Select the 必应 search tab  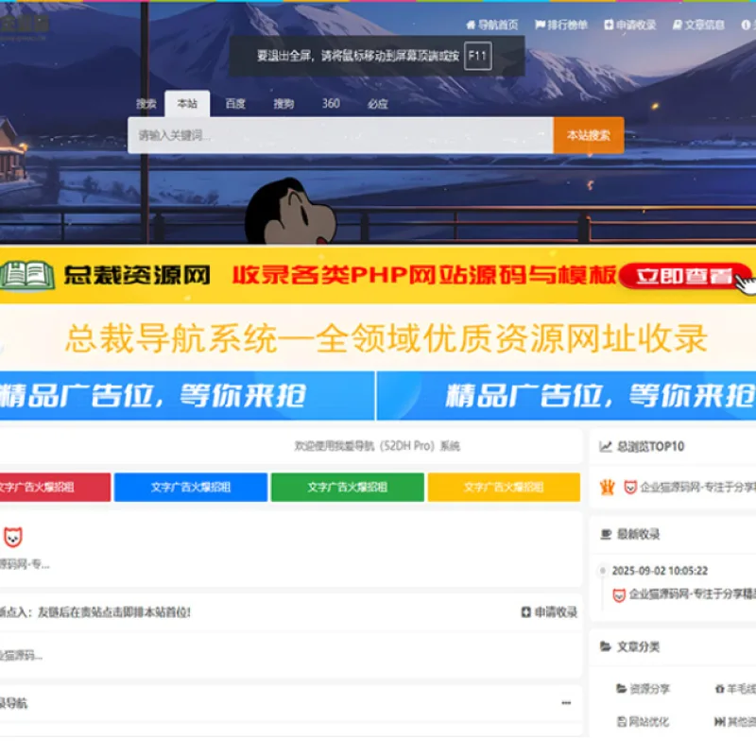coord(377,104)
